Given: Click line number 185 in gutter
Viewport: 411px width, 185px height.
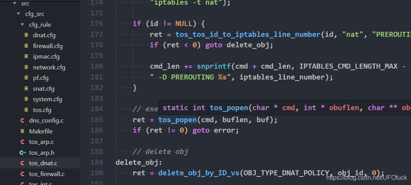Looking at the screenshot, I should [x=97, y=119].
